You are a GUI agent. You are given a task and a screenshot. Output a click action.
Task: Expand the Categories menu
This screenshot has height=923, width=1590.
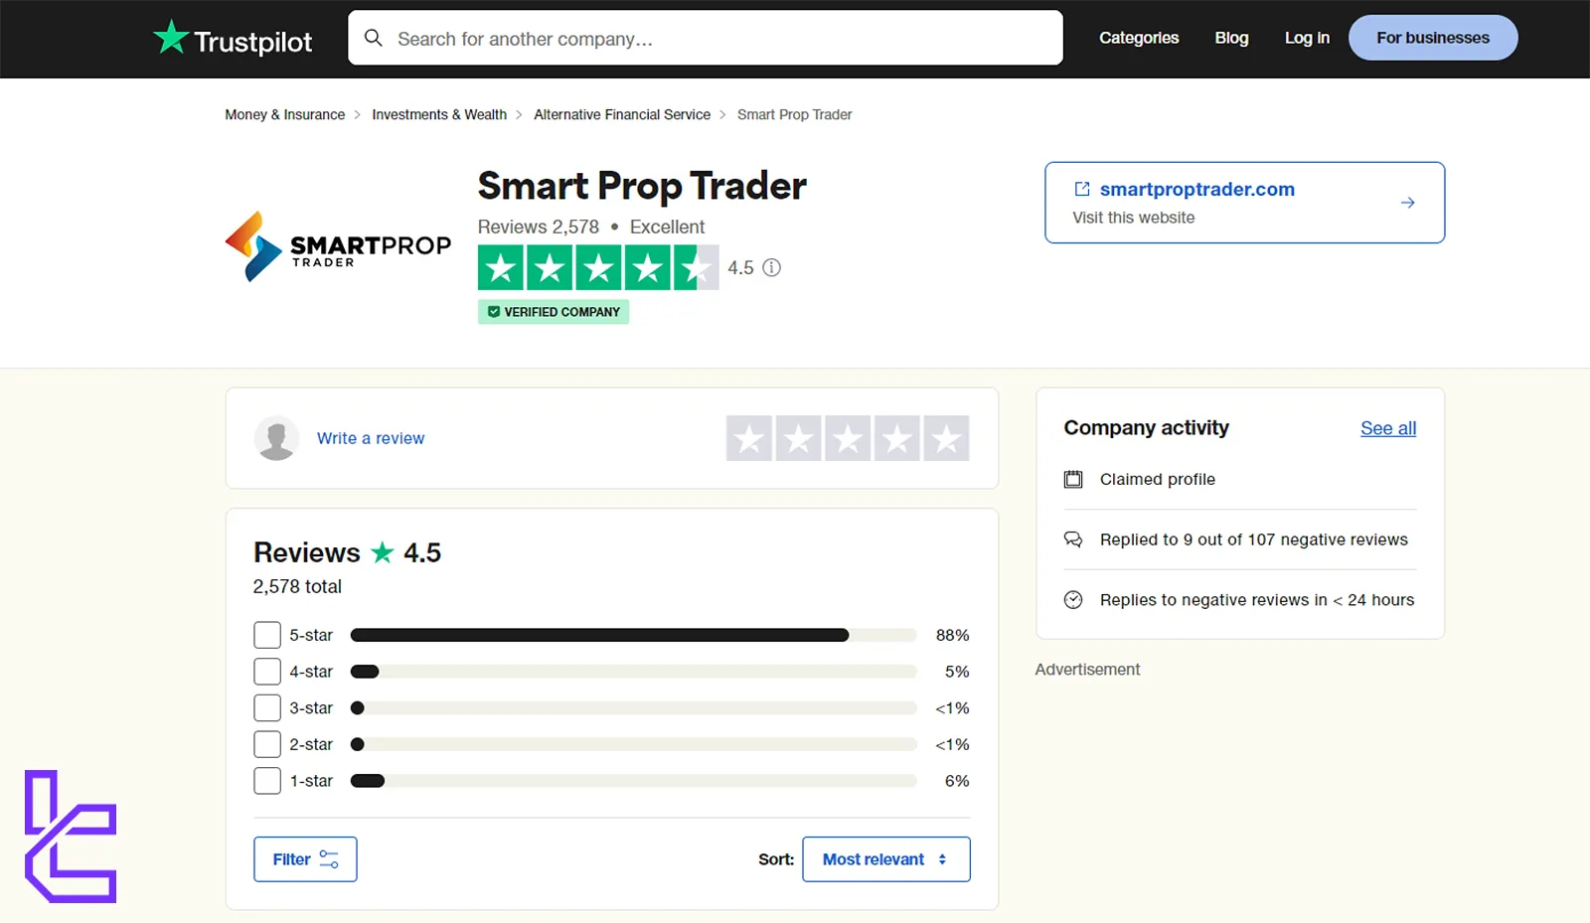click(x=1138, y=38)
